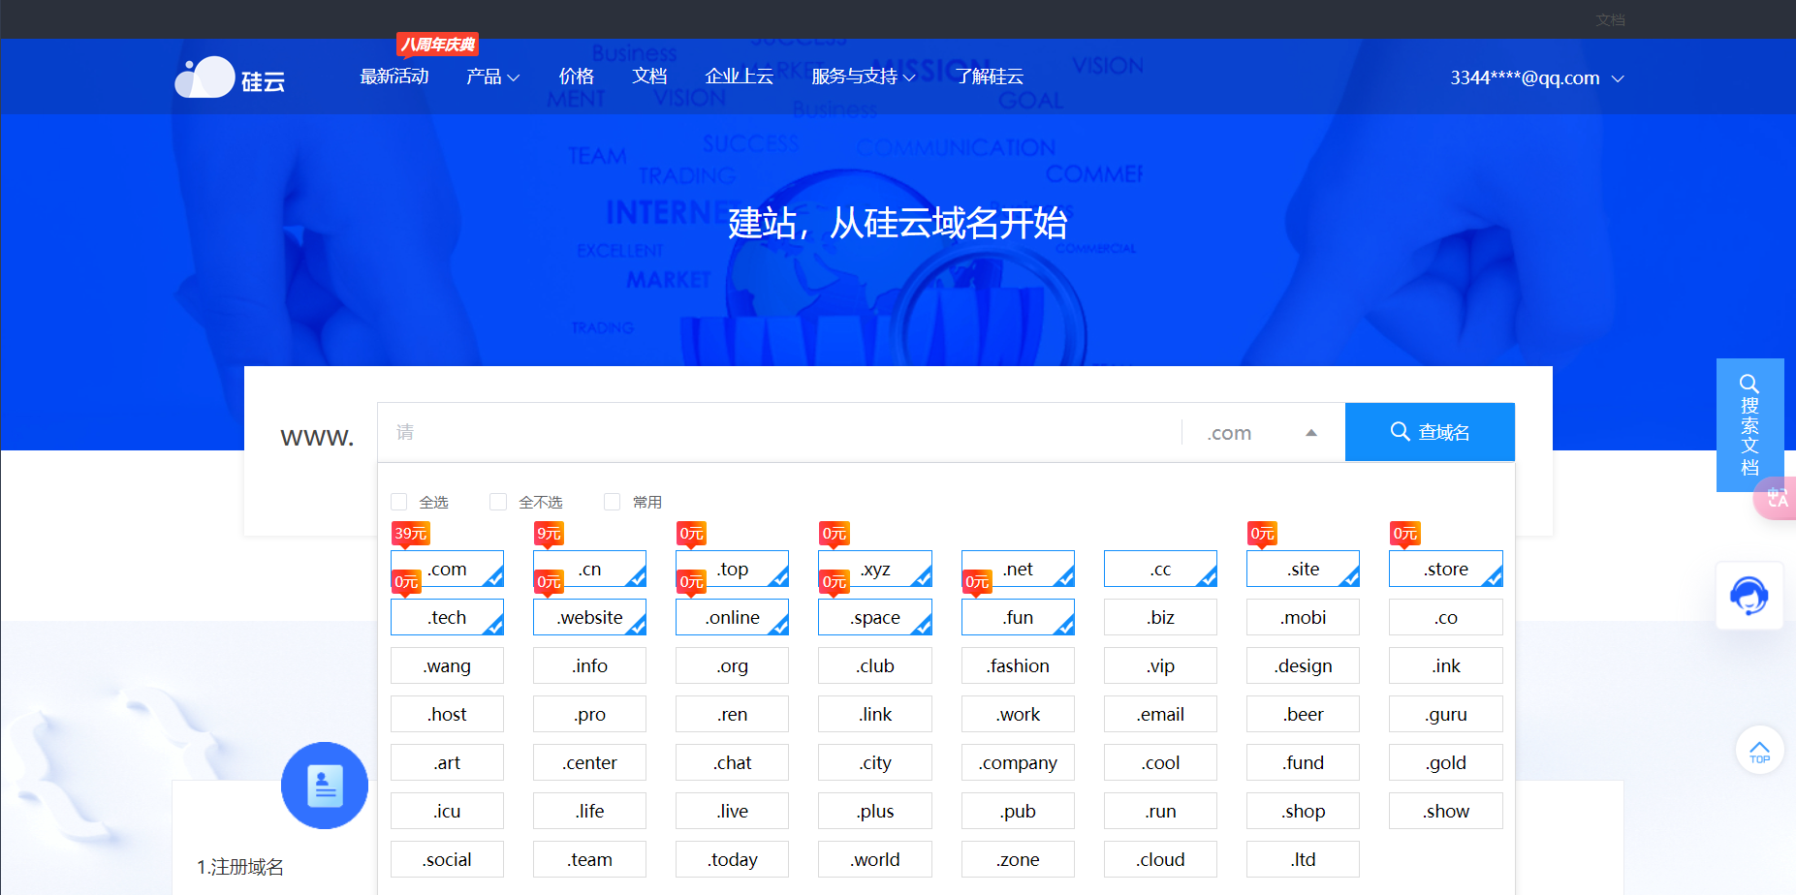Toggle the .space domain suffix
The width and height of the screenshot is (1796, 895).
coord(875,617)
